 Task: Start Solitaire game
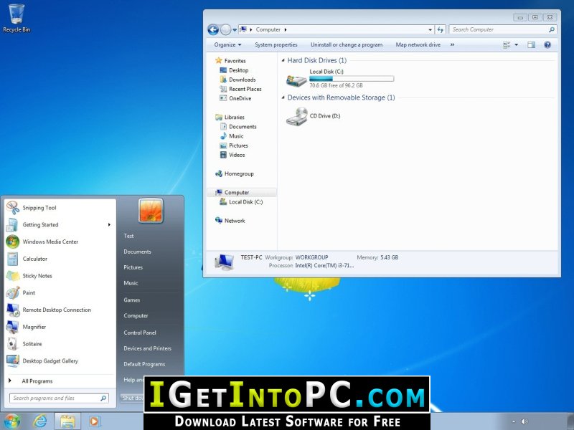coord(60,344)
